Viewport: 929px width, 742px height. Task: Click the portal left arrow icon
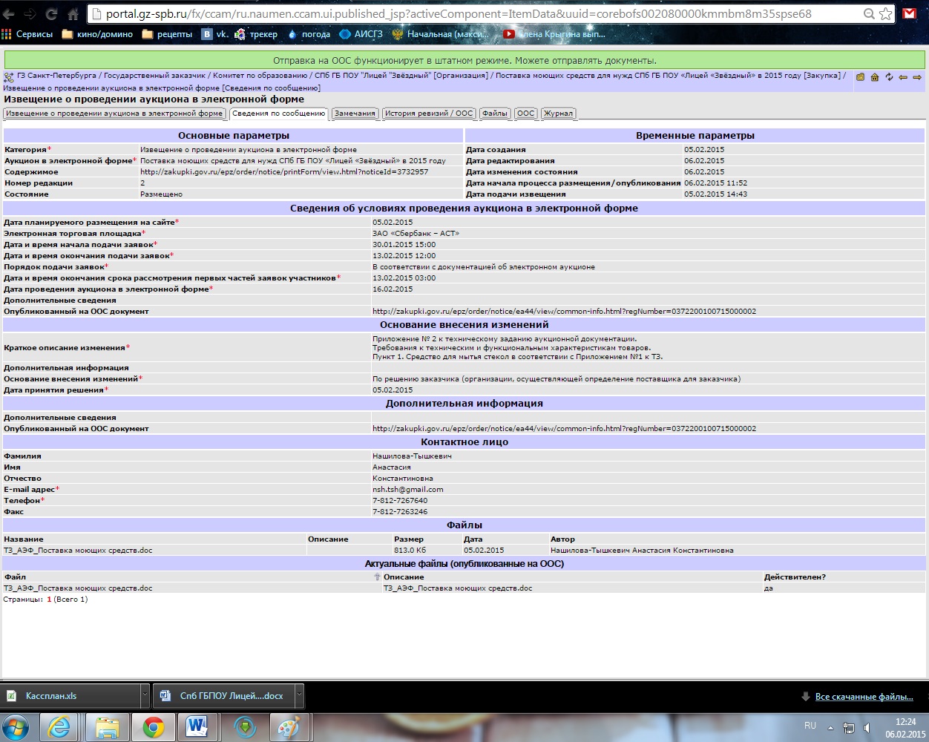click(x=903, y=77)
